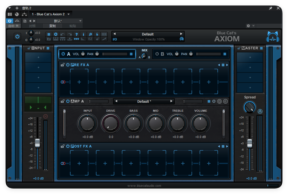Click the toolbar padlock icon

pyautogui.click(x=97, y=39)
